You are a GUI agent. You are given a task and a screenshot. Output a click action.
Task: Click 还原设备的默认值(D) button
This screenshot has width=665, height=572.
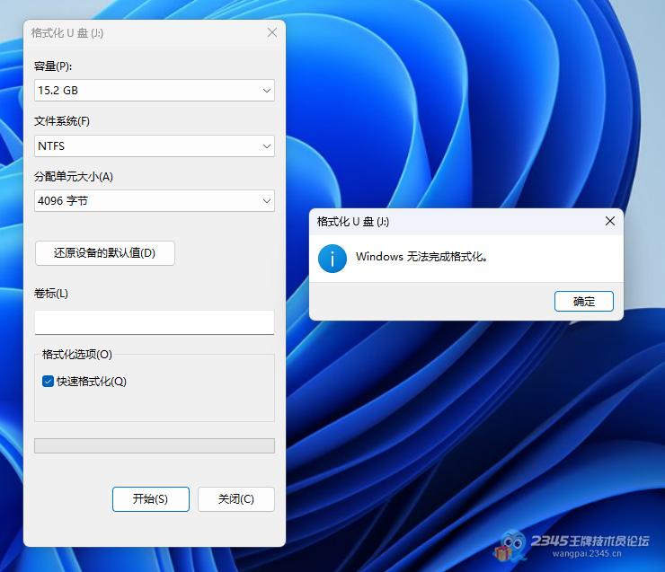click(105, 253)
